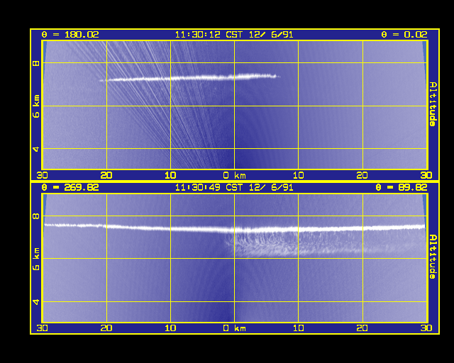The height and width of the screenshot is (363, 454).
Task: Click range tick 30 on the θ = 0.02 side
Action: click(426, 175)
